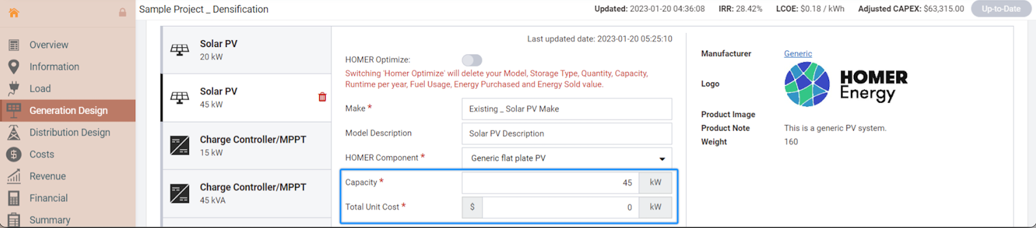
Task: Click the Overview list icon
Action: pyautogui.click(x=14, y=45)
